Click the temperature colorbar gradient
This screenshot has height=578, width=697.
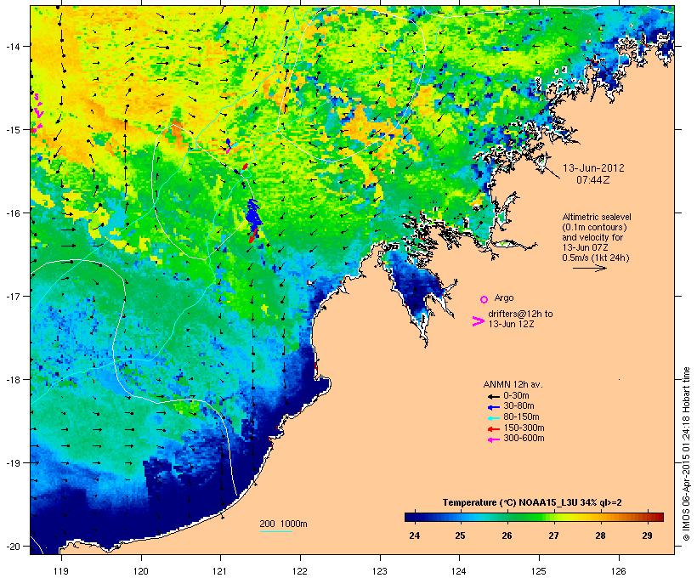534,517
